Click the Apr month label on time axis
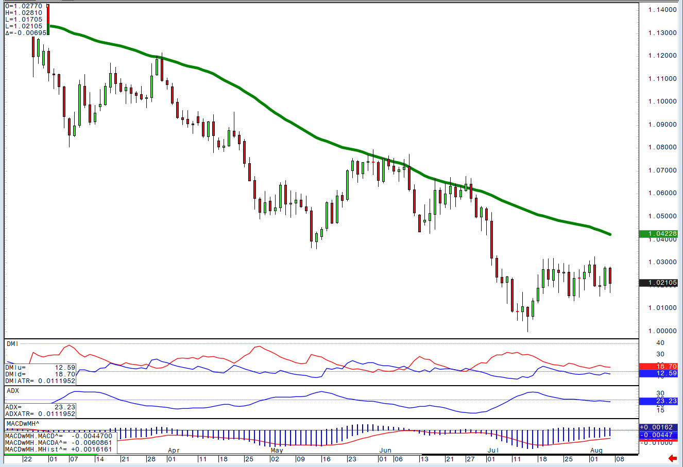683x467 pixels. (x=174, y=451)
